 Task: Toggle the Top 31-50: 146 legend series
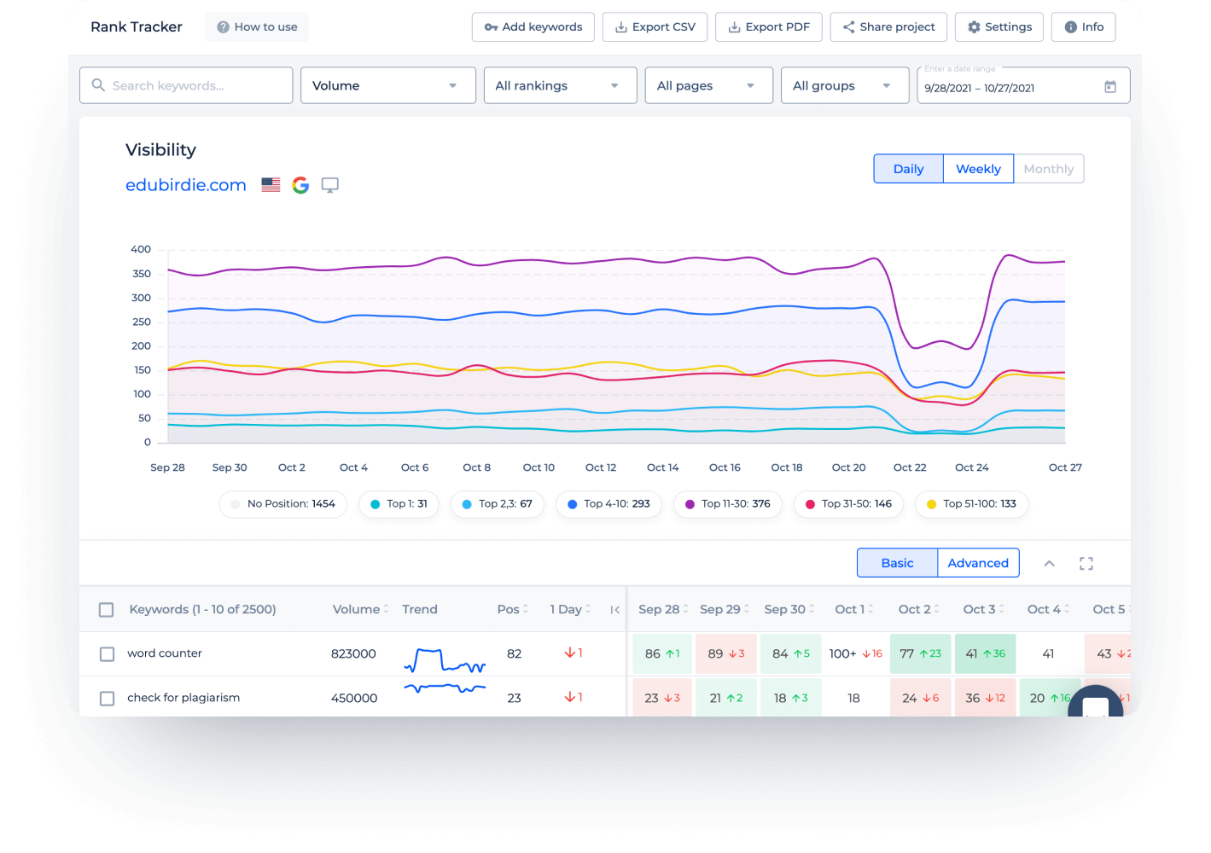[x=848, y=504]
